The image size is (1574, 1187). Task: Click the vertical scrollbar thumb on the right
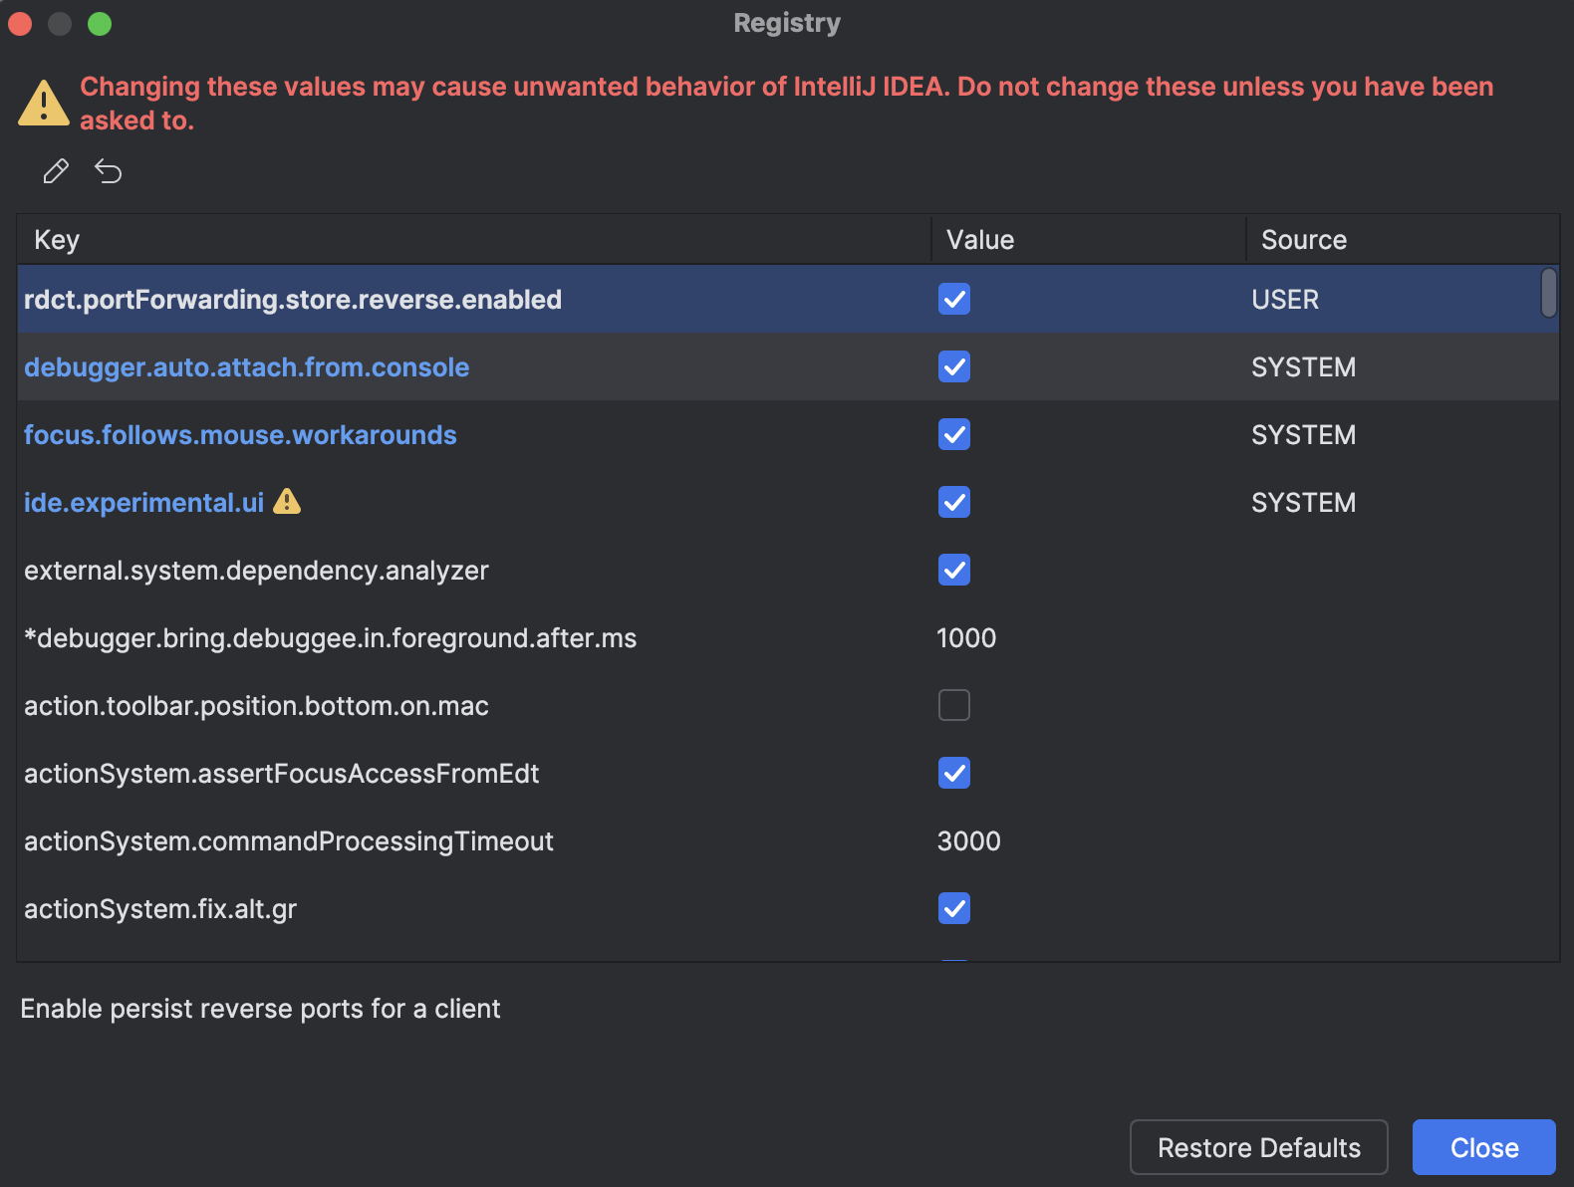tap(1550, 296)
